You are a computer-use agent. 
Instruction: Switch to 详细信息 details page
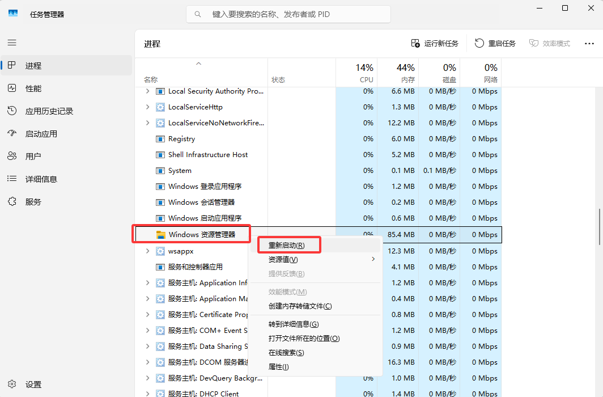66,179
